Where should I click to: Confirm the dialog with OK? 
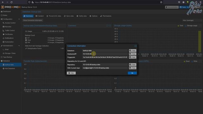click(132, 73)
